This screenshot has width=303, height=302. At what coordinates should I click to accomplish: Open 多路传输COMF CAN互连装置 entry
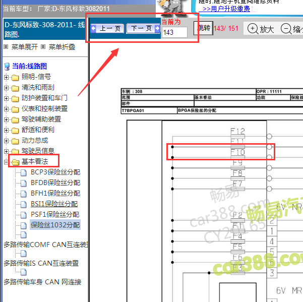click(46, 245)
